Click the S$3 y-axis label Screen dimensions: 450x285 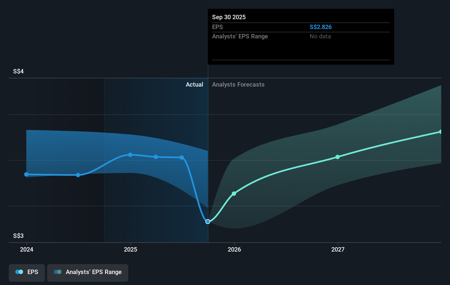click(18, 236)
